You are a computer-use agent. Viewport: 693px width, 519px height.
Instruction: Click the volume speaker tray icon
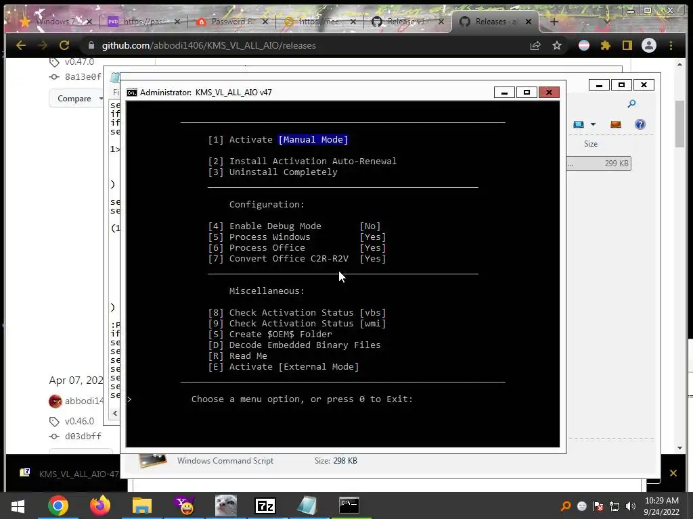tap(631, 506)
